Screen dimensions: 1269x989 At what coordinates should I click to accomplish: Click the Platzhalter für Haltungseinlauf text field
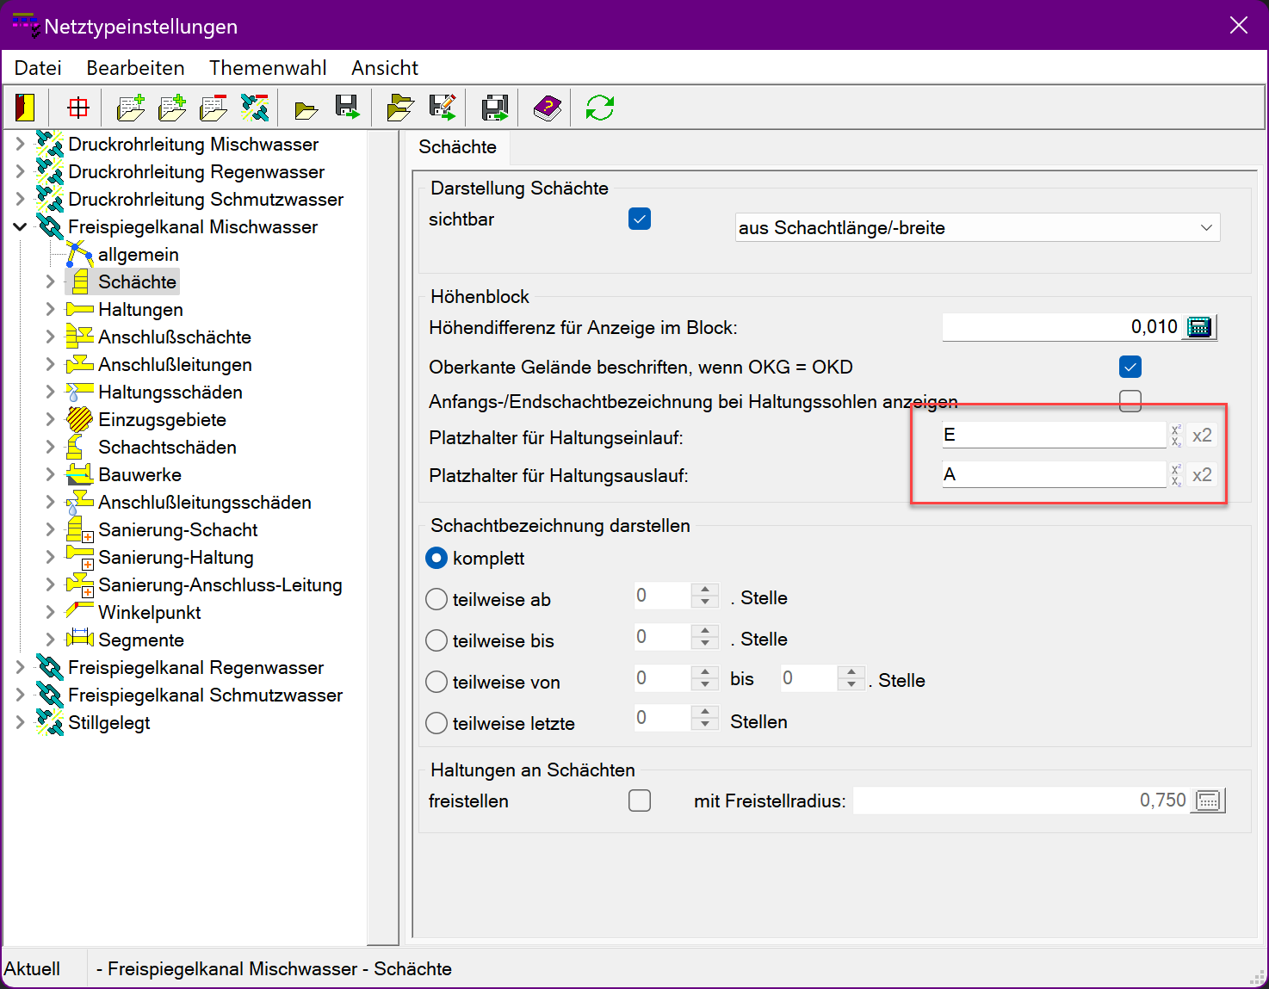click(1053, 436)
